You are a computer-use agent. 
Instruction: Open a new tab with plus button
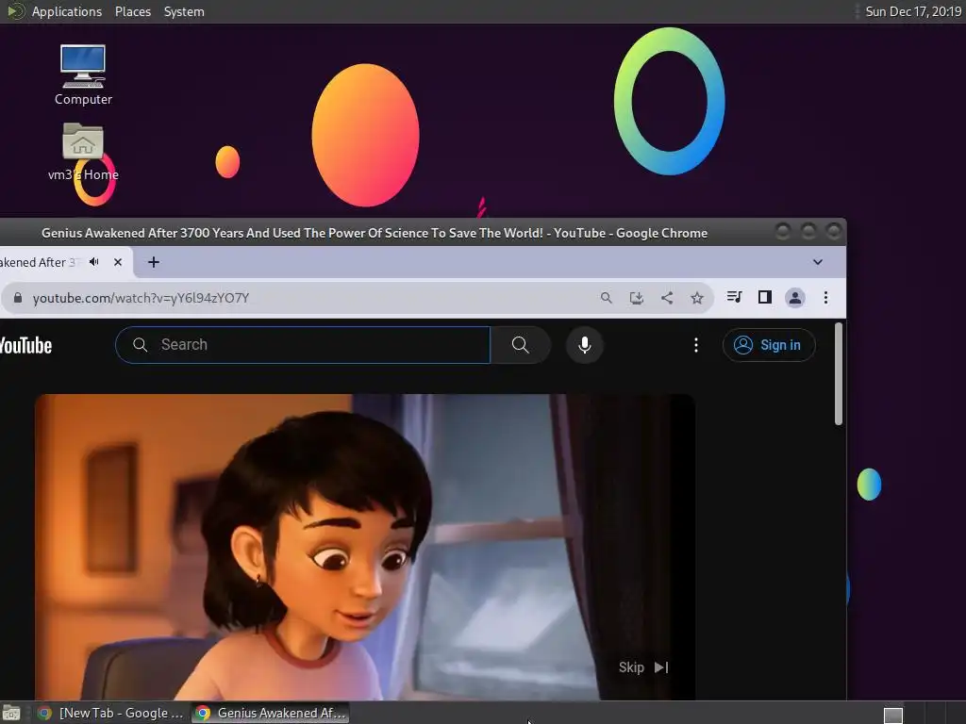pos(154,262)
